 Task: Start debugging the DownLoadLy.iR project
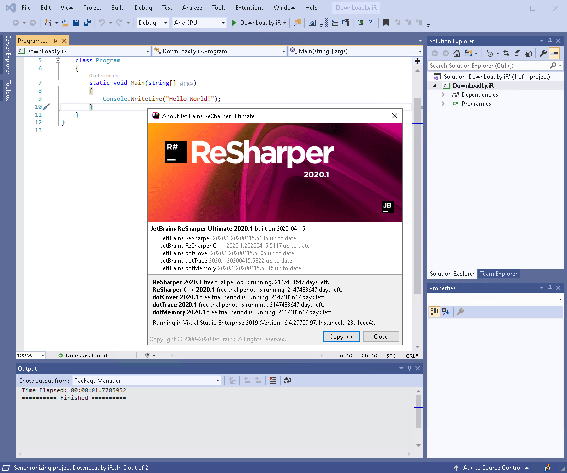[x=234, y=22]
